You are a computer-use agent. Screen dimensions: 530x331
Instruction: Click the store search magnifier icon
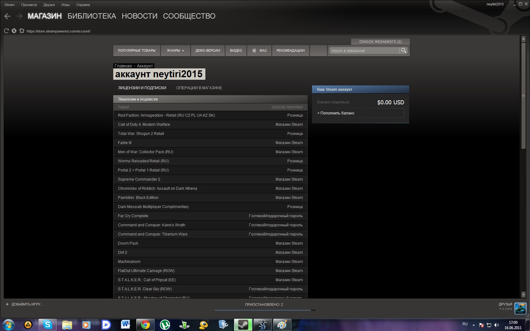404,50
